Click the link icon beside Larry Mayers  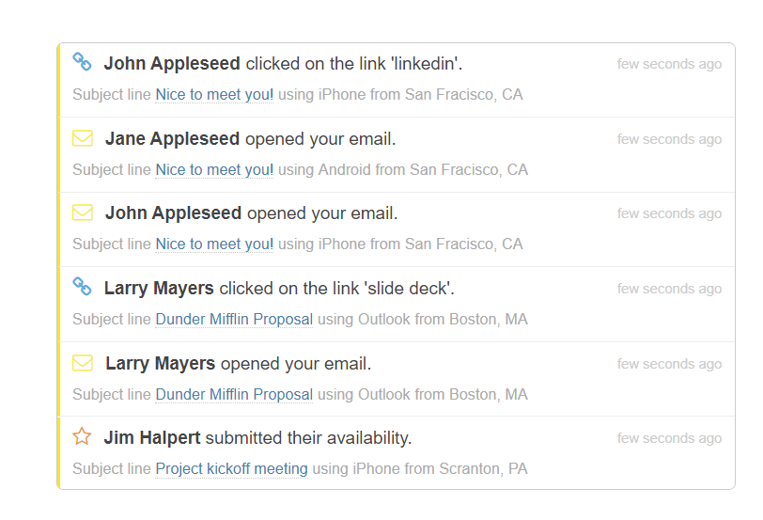click(x=83, y=287)
